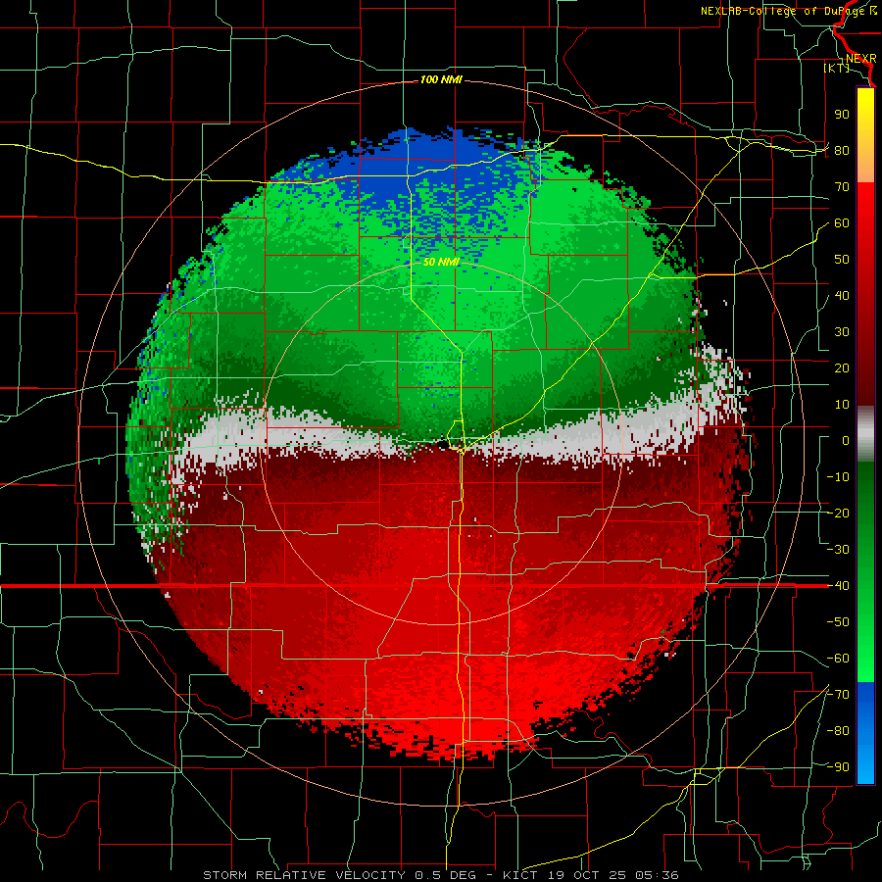Click the 60 value on the velocity scale
Image resolution: width=882 pixels, height=882 pixels.
point(842,223)
